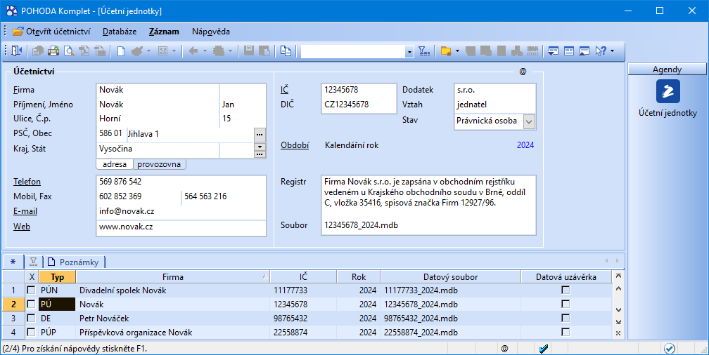Open the Účetní jednotky agenda icon
This screenshot has height=355, width=709.
668,91
